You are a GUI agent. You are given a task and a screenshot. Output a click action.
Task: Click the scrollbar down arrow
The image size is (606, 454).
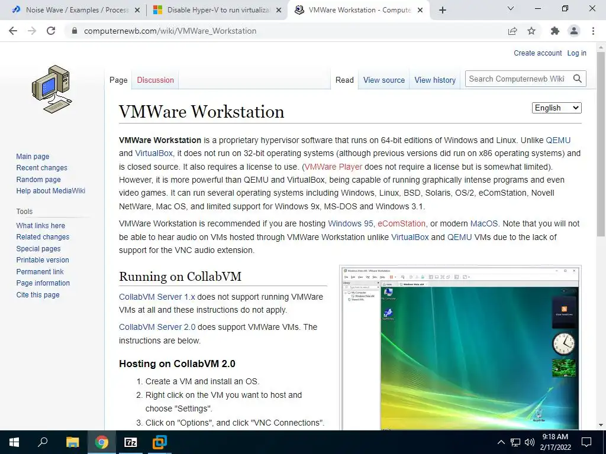pos(601,425)
